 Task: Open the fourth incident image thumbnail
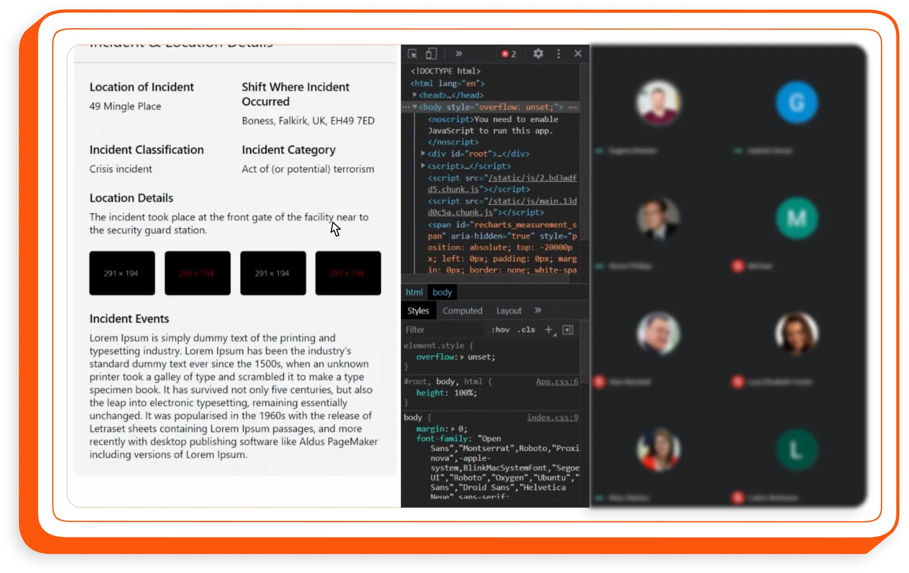348,273
